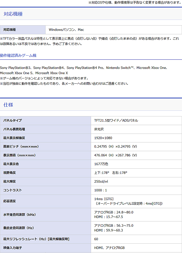Click the ※当社が独自に動作を確認 note
The height and width of the screenshot is (253, 182).
click(x=64, y=83)
